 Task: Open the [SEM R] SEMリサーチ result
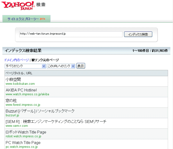click(x=56, y=121)
